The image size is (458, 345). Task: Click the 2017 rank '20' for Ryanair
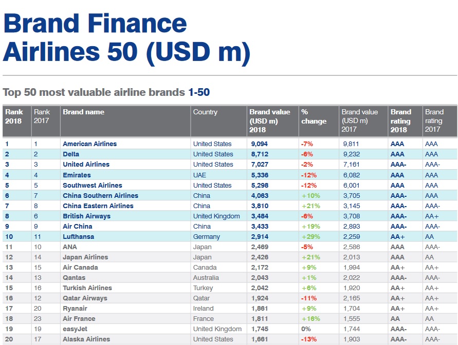click(38, 309)
